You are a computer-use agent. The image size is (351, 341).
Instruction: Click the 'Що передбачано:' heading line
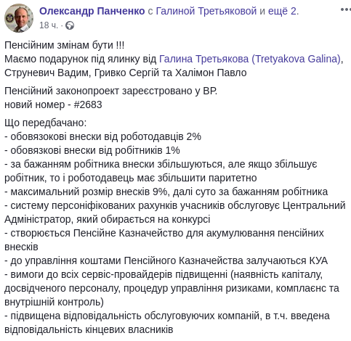point(46,123)
